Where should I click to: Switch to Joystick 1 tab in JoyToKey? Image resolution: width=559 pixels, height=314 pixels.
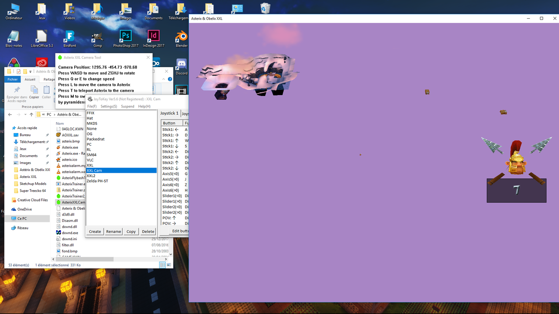pos(169,113)
